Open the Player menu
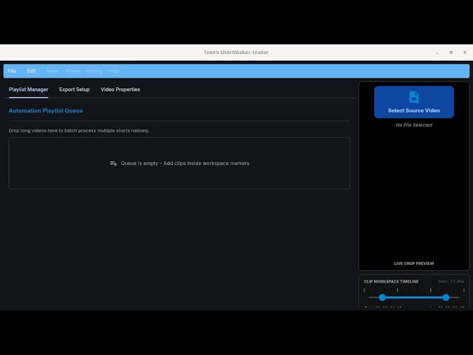Viewport: 473px width, 355px height. (x=73, y=71)
